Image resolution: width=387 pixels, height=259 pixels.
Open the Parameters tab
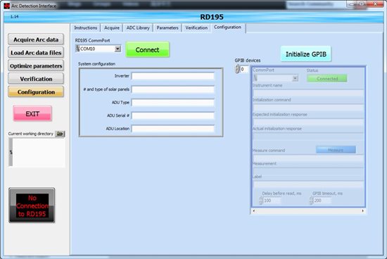167,28
